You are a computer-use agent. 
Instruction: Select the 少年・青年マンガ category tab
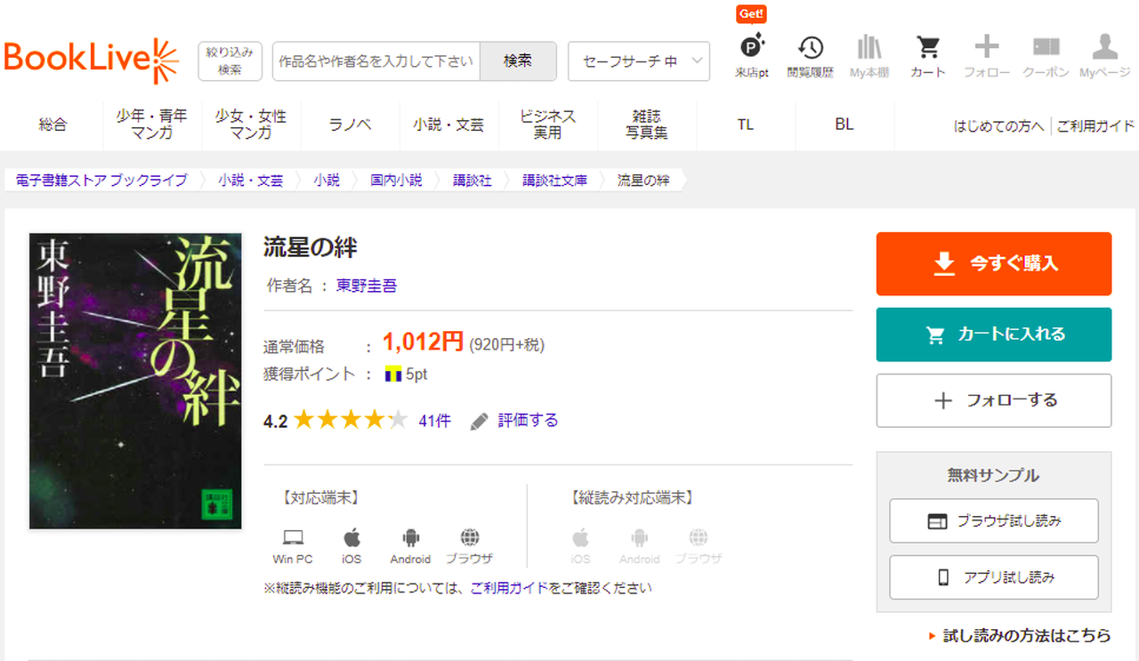[151, 125]
